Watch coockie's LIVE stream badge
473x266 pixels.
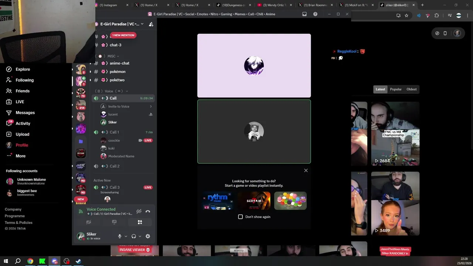pos(148,140)
